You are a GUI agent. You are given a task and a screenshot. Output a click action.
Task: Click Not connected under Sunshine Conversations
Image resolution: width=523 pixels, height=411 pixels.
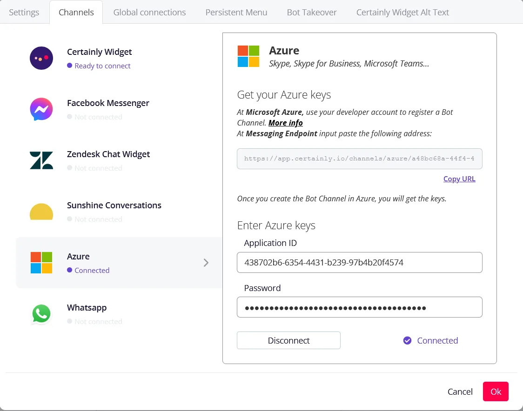[x=98, y=219]
